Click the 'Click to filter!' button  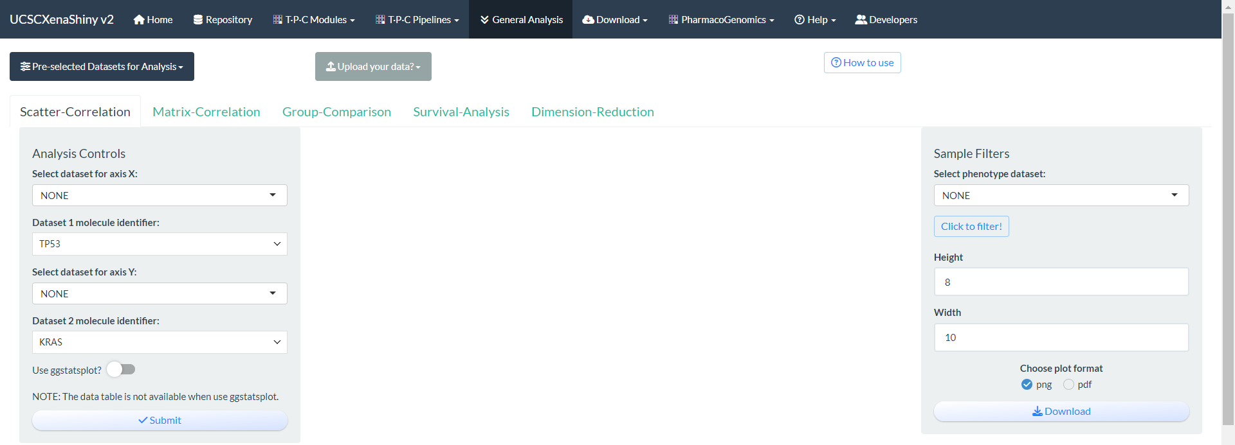[x=971, y=226]
